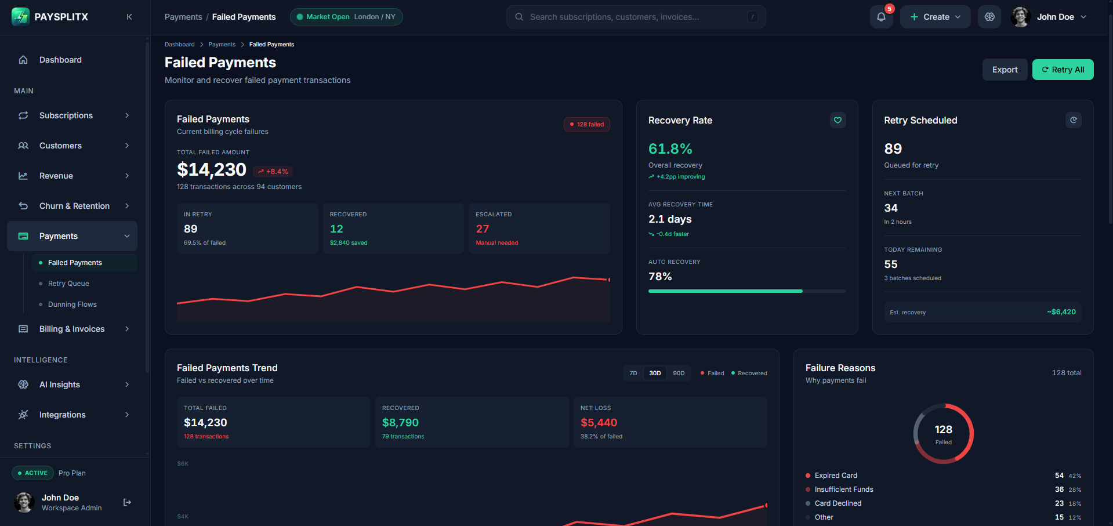Click the In Retry 89 stat card

[247, 228]
